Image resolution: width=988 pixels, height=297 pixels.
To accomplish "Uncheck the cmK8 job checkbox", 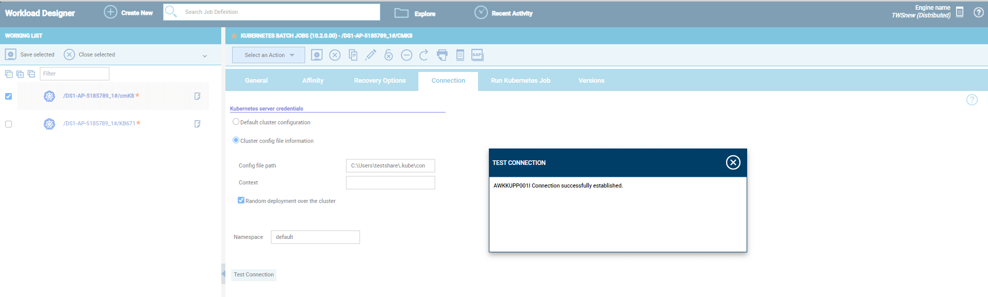I will pyautogui.click(x=8, y=96).
